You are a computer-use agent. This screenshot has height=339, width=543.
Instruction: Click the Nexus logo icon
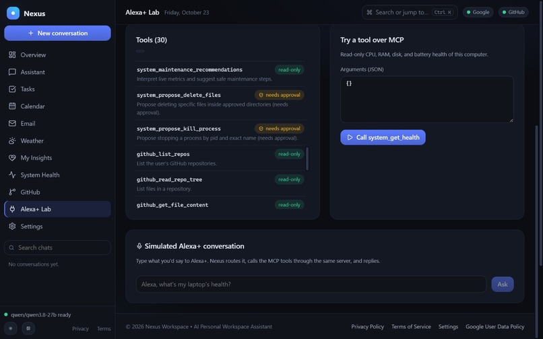13,13
